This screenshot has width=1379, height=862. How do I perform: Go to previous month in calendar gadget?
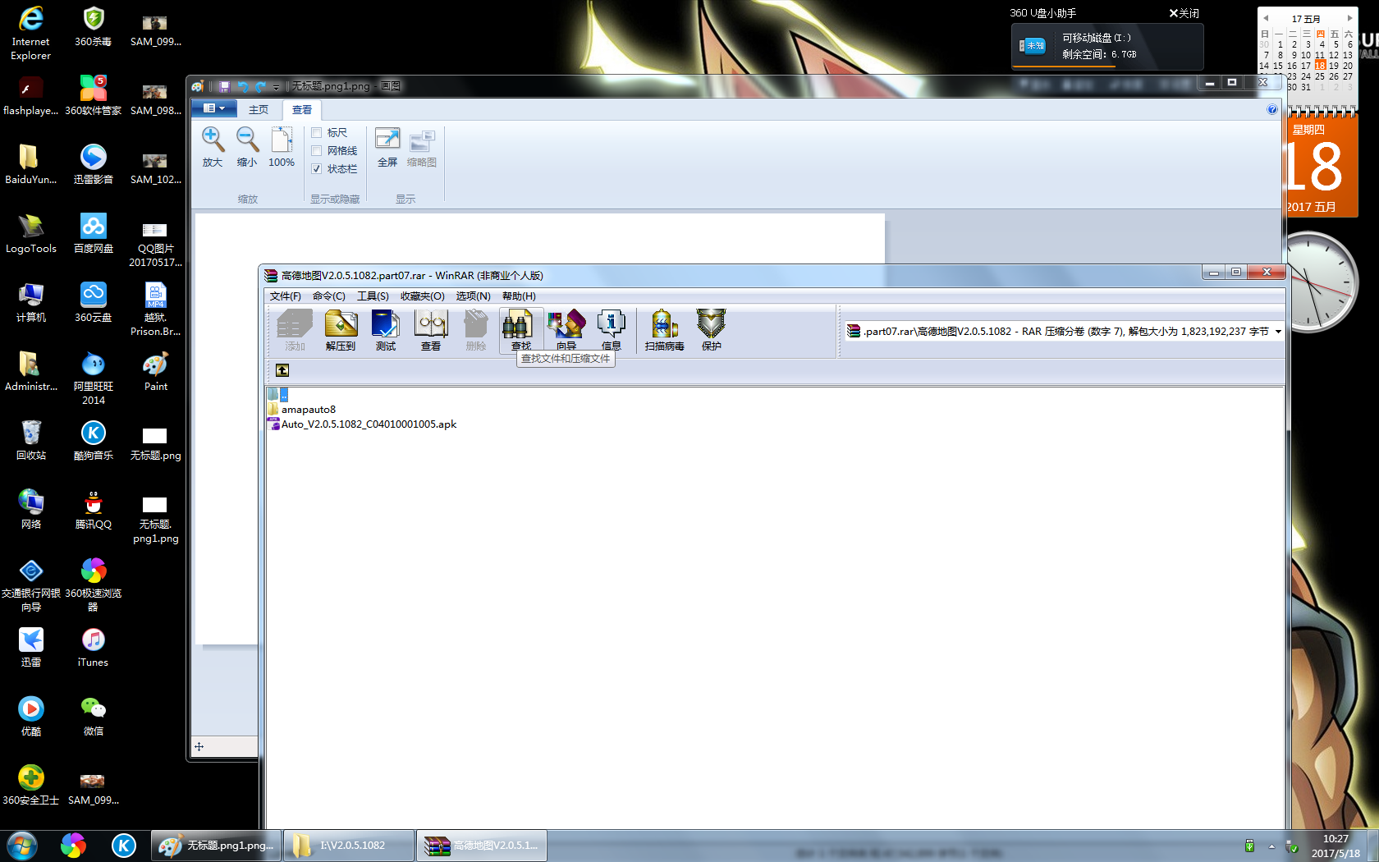point(1266,18)
